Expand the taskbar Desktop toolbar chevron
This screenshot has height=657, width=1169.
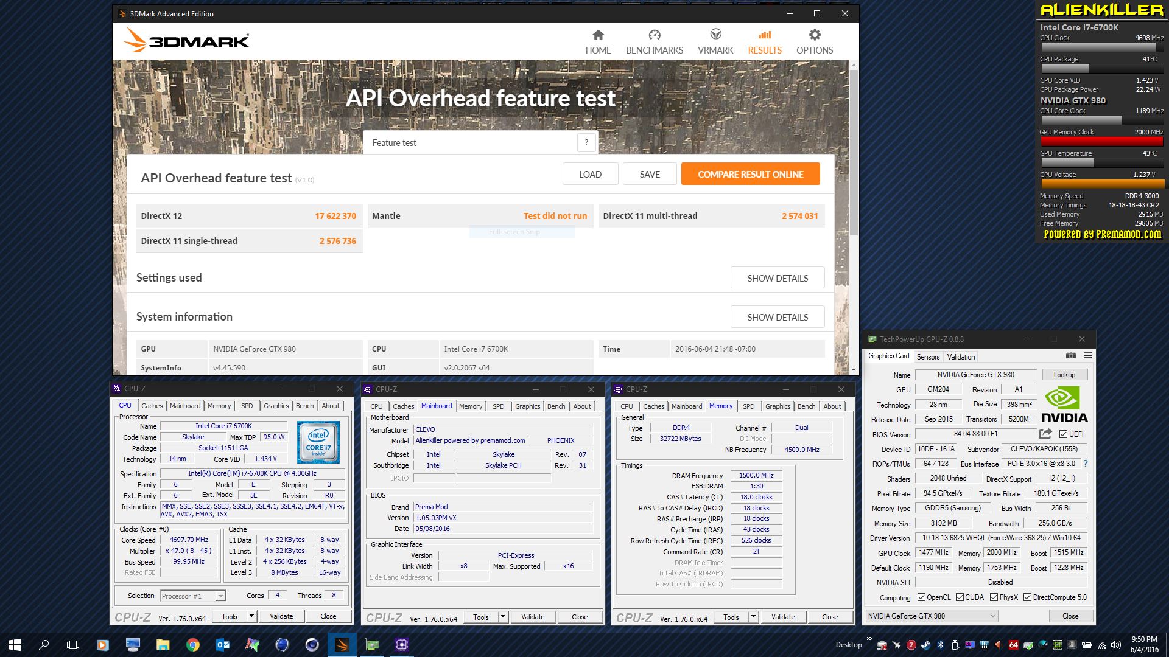coord(869,639)
